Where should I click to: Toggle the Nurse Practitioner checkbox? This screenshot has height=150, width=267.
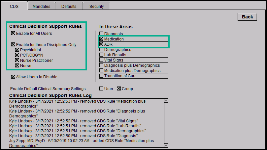click(x=17, y=61)
